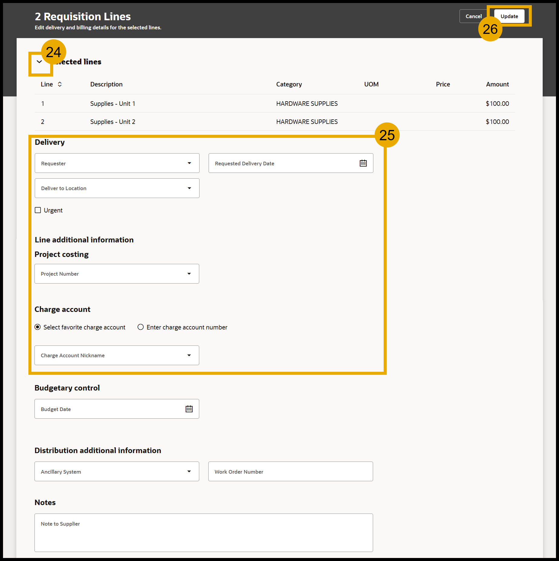This screenshot has width=559, height=561.
Task: Choose Enter charge account number option
Action: (x=141, y=327)
